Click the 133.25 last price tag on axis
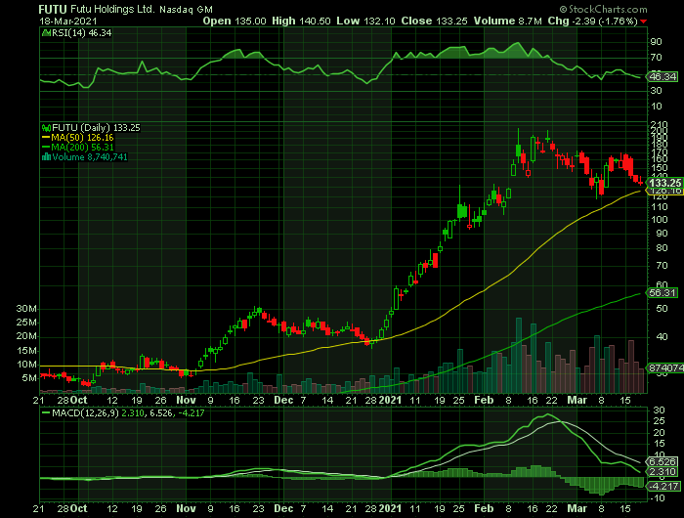Viewport: 684px width, 518px height. 664,183
